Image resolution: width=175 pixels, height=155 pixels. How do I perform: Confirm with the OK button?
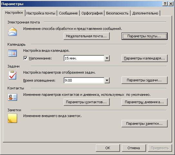108,148
